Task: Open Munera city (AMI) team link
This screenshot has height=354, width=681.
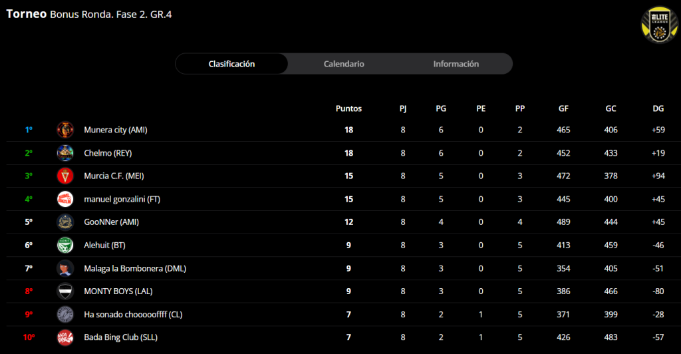Action: [x=115, y=130]
